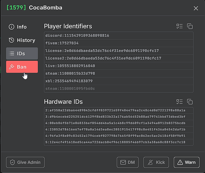Screen dimensions: 205x173
Task: Select hardware ID starting with 5:12e4cf
Action: (x=118, y=142)
